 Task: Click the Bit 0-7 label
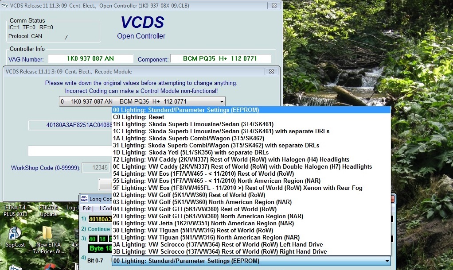pos(95,260)
